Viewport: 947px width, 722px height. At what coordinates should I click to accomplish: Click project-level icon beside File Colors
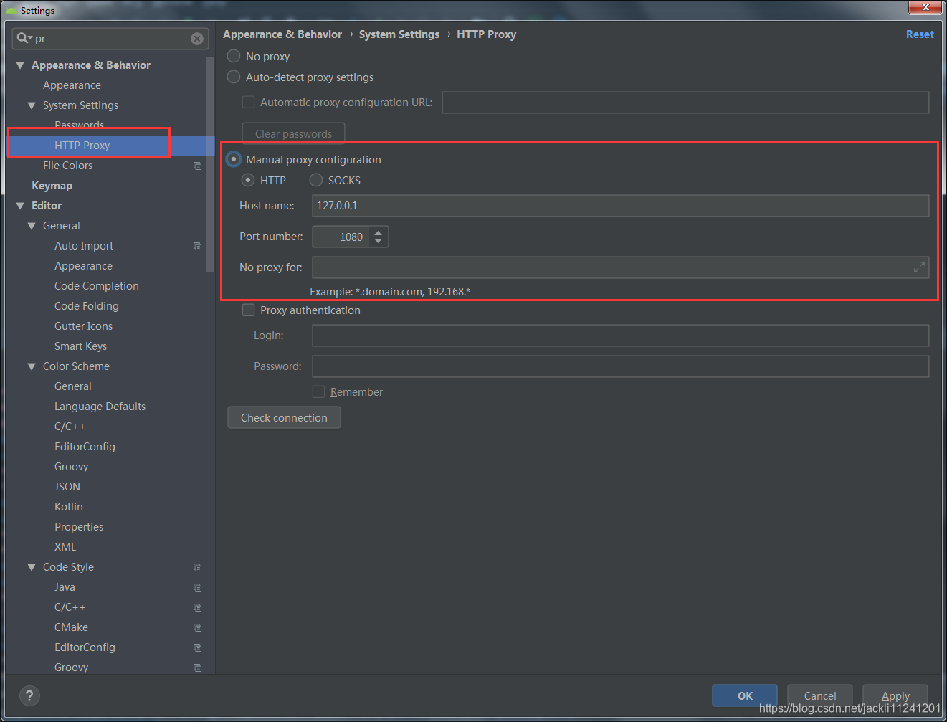198,166
